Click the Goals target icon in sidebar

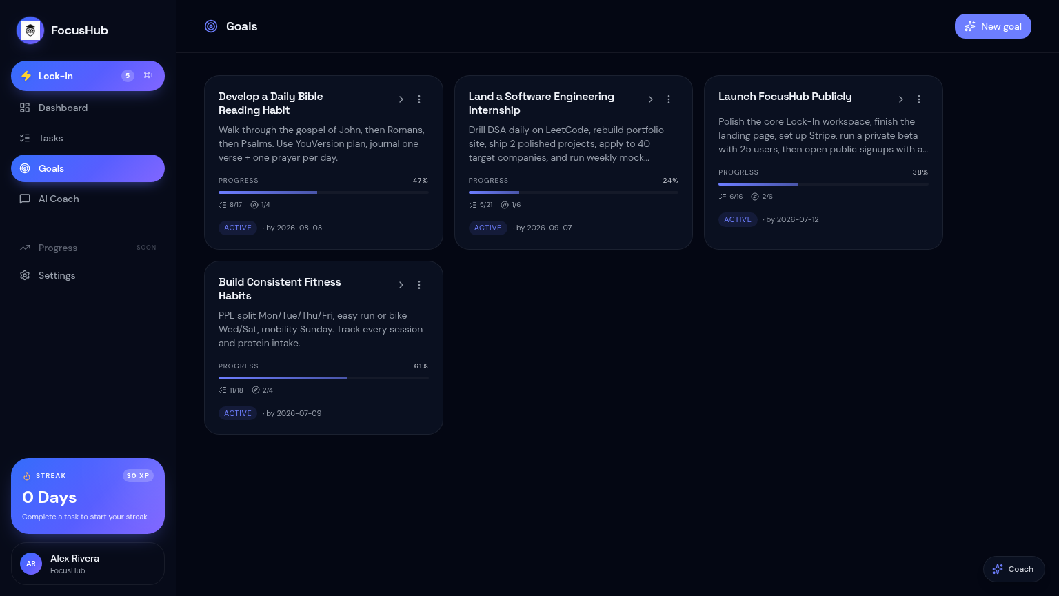pyautogui.click(x=25, y=168)
